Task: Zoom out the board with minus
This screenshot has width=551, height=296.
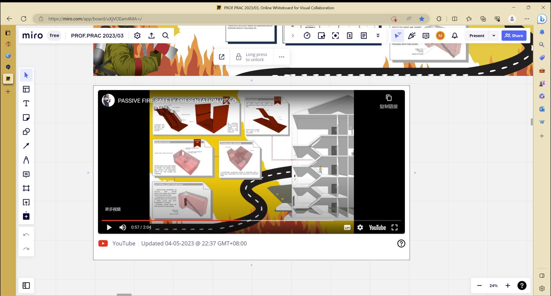Action: [x=479, y=286]
